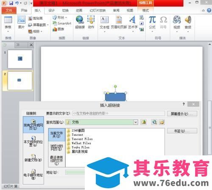Click the insert date and time small icon
This screenshot has height=190, width=212.
point(142,18)
